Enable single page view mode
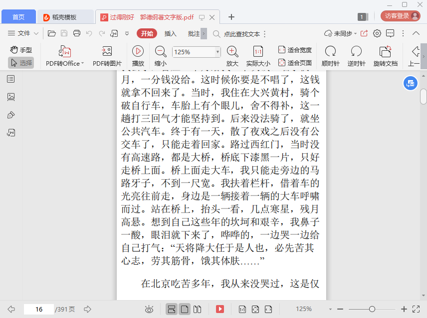The image size is (427, 318). 185,309
